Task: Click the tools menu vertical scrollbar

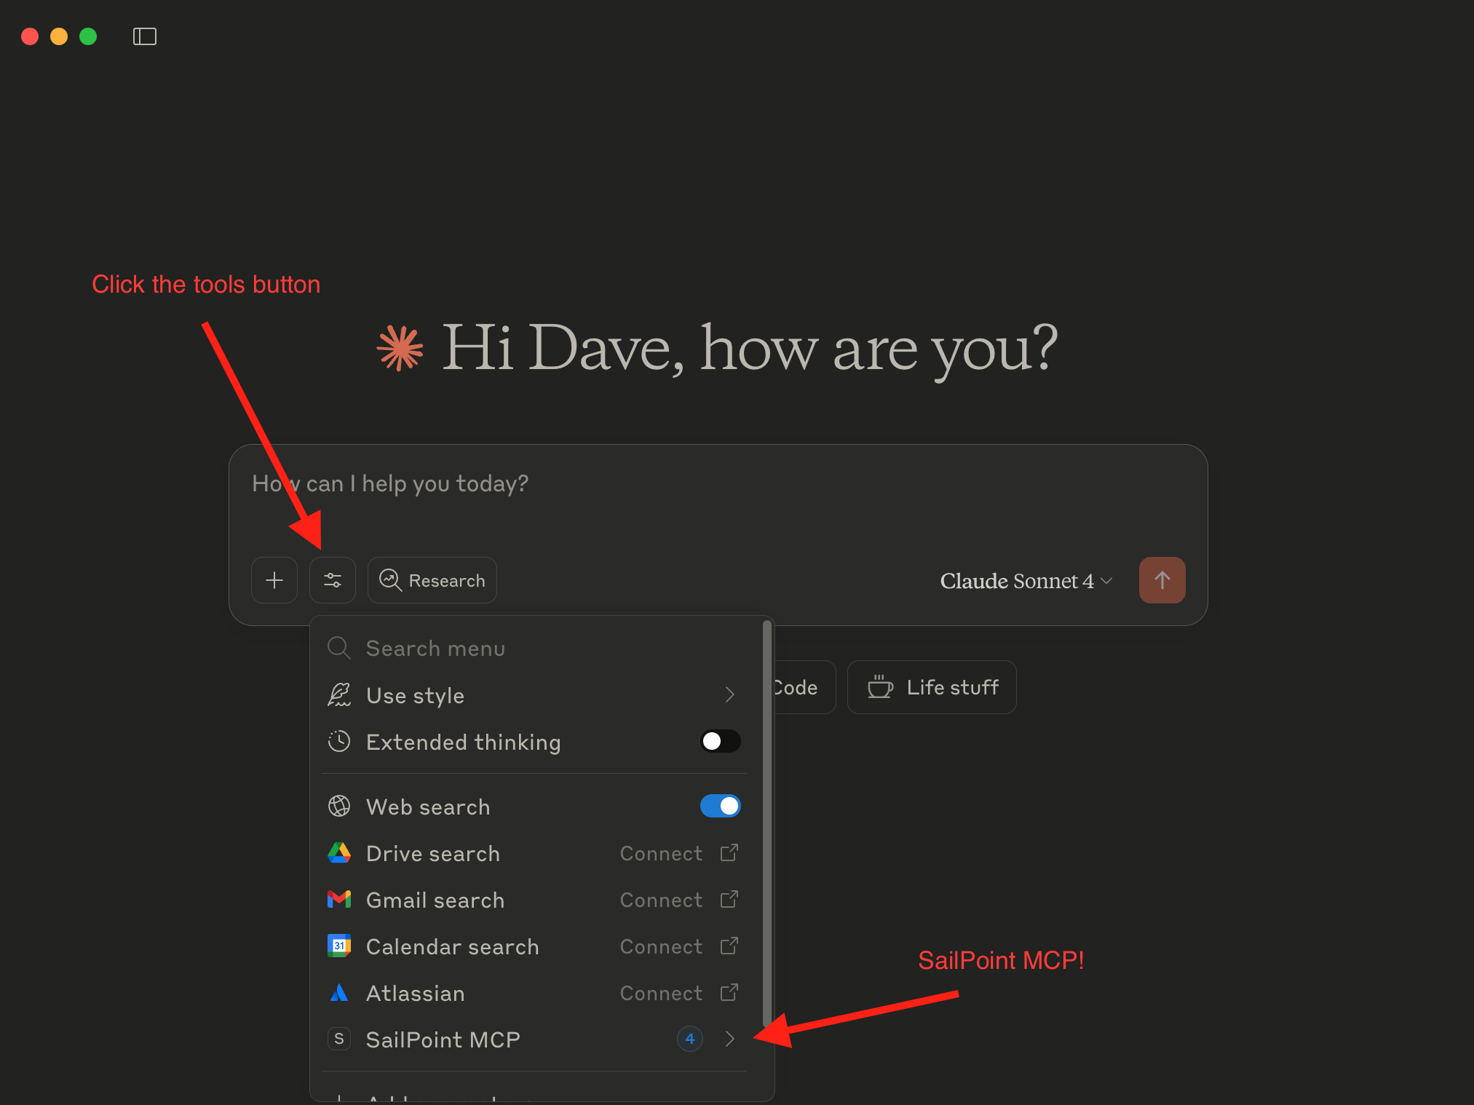Action: [766, 823]
